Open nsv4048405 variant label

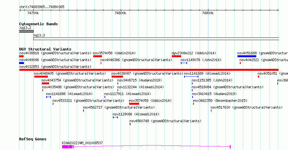pyautogui.click(x=70, y=74)
